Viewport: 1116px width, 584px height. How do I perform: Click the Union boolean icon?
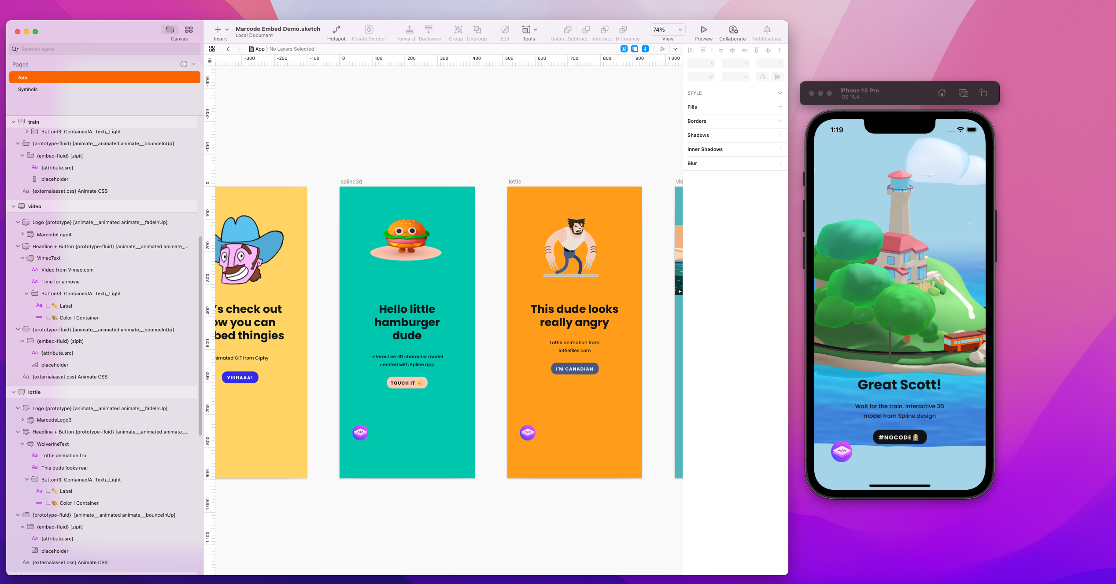tap(568, 29)
